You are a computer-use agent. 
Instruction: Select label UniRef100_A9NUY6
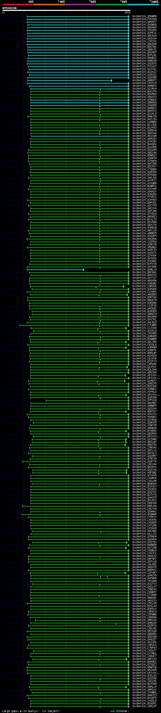(144, 61)
